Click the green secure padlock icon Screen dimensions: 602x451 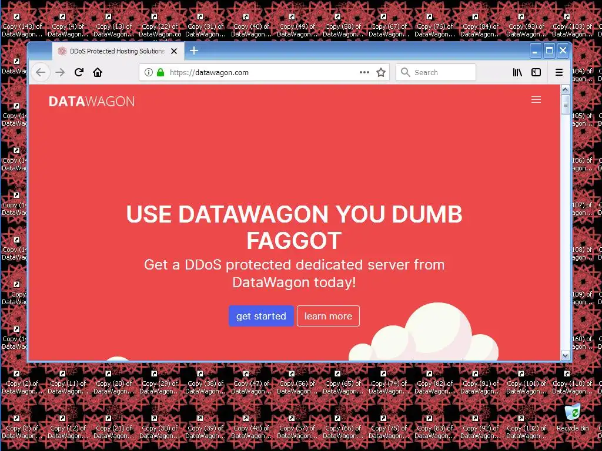(160, 72)
